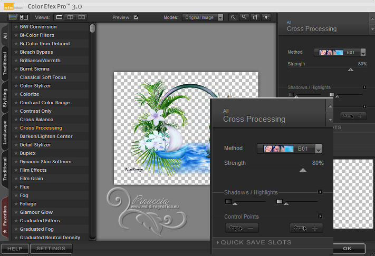Click the lightbulb background color icon
375x256 pixels.
(266, 17)
